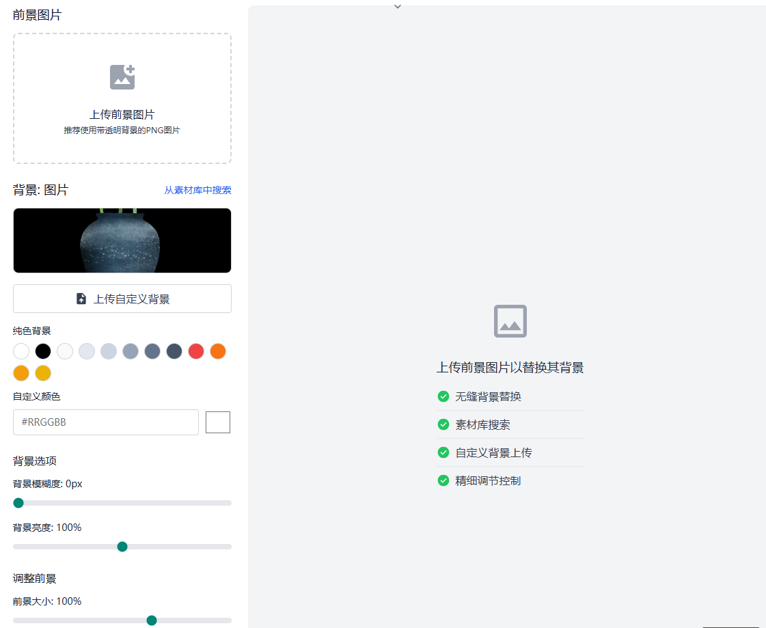This screenshot has height=628, width=766.
Task: Click the large image placeholder icon in preview panel
Action: [510, 320]
